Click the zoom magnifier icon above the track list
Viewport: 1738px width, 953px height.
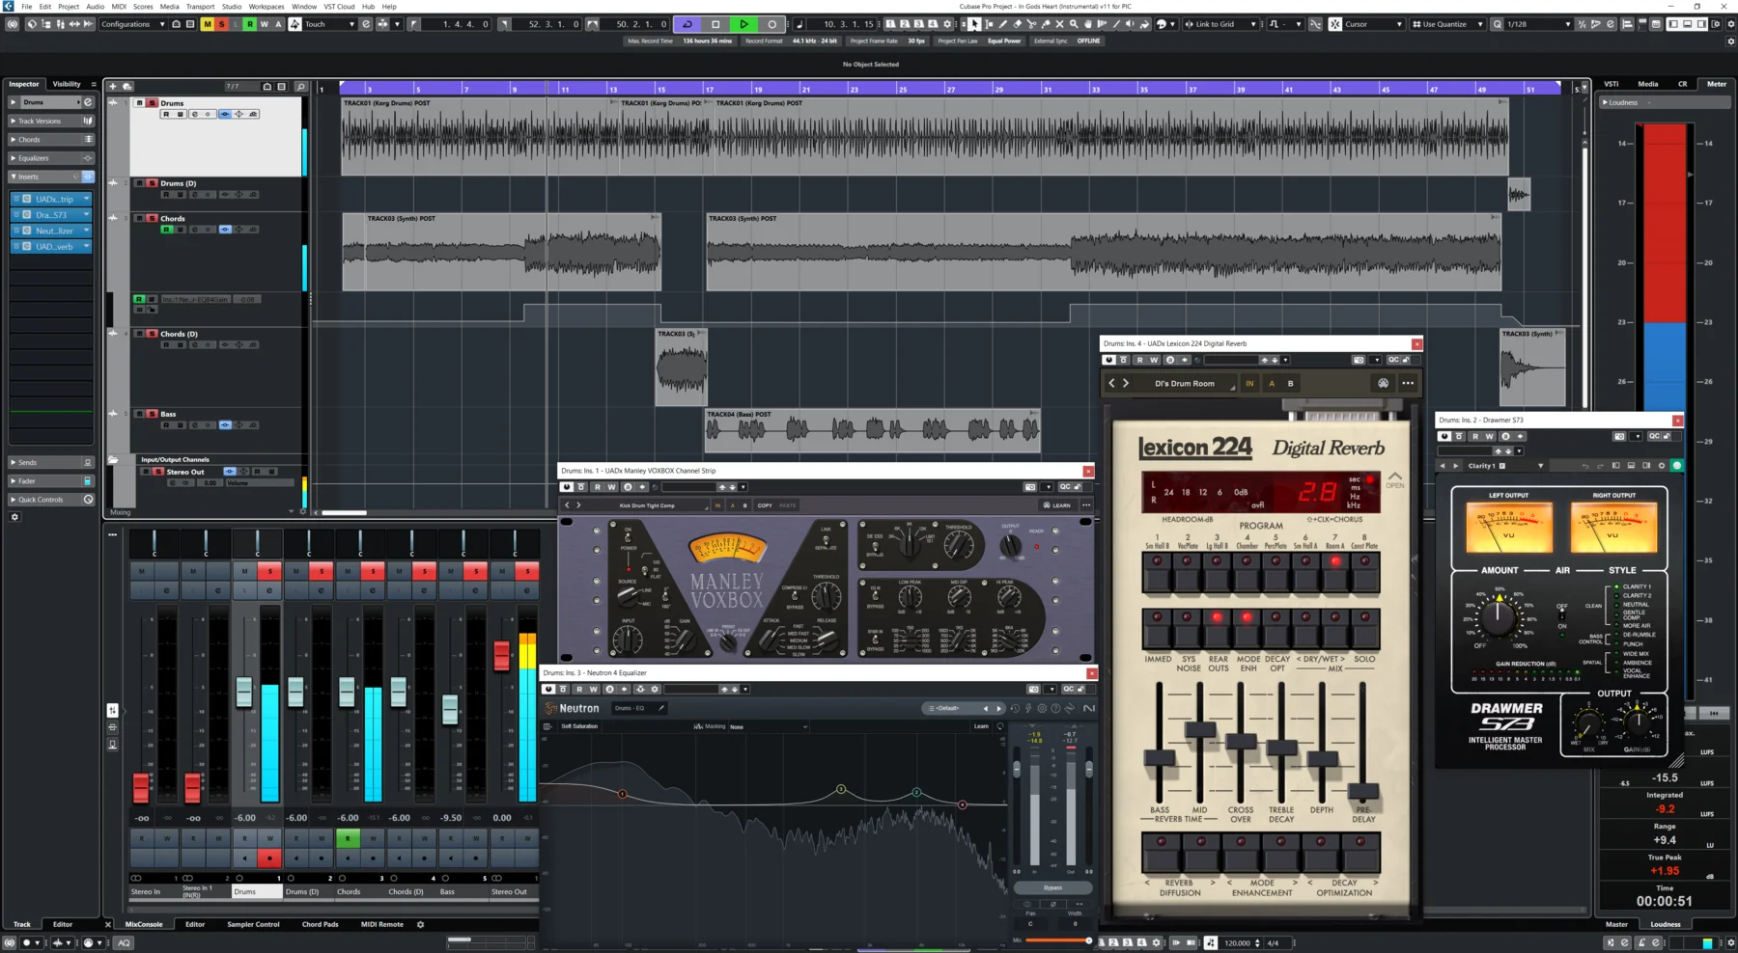(300, 85)
